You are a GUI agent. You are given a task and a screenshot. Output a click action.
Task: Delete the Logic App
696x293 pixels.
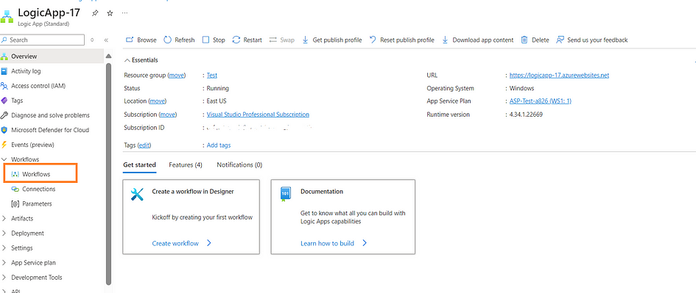[535, 40]
